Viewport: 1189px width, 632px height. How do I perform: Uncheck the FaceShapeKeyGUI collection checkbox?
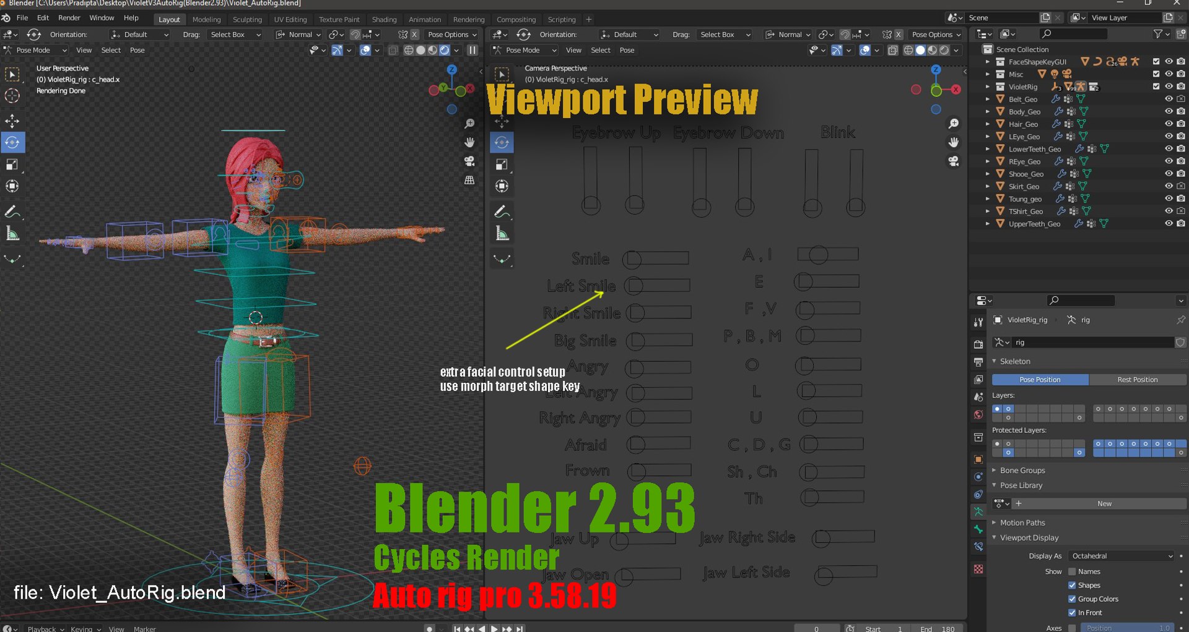(1156, 62)
